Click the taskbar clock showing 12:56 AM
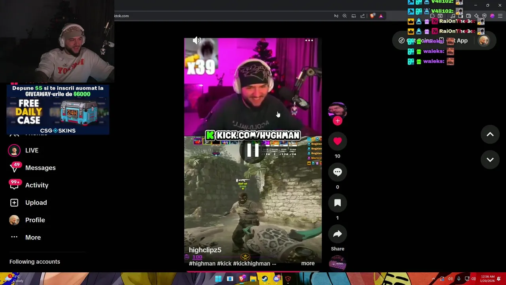This screenshot has height=285, width=506. [x=487, y=279]
